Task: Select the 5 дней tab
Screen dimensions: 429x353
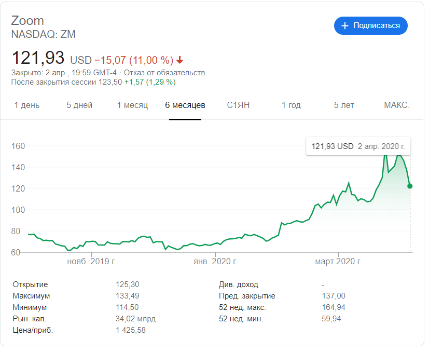Action: (x=79, y=105)
